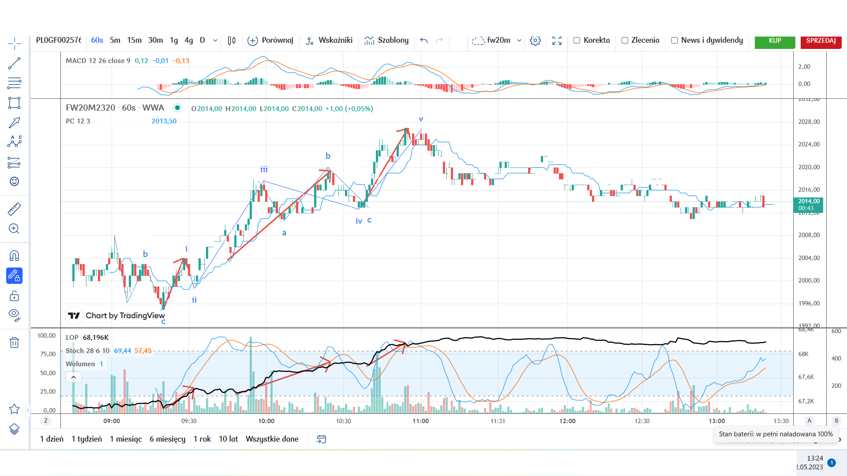Open the emoji icons tool

(14, 182)
